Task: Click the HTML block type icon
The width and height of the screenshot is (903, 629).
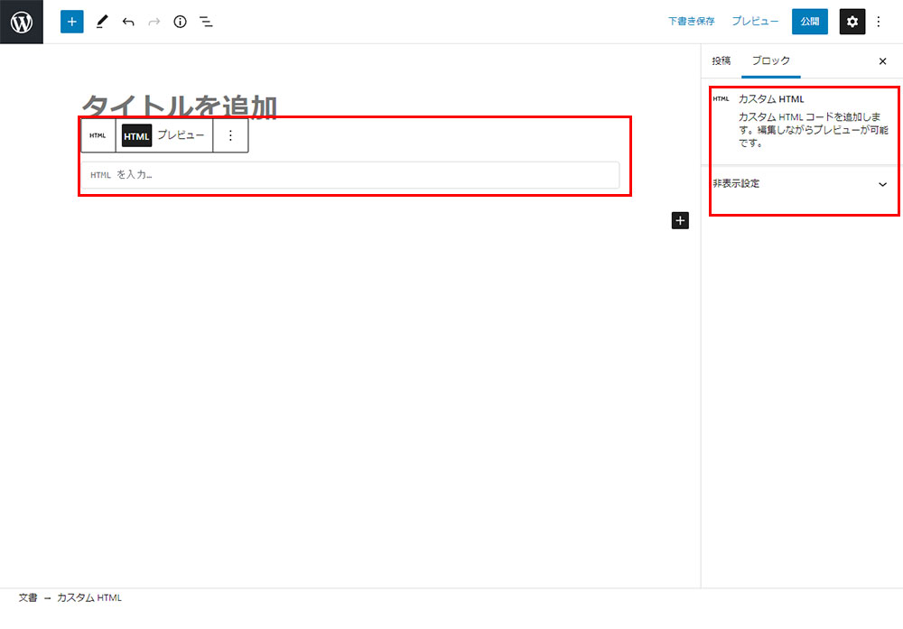Action: [x=98, y=135]
